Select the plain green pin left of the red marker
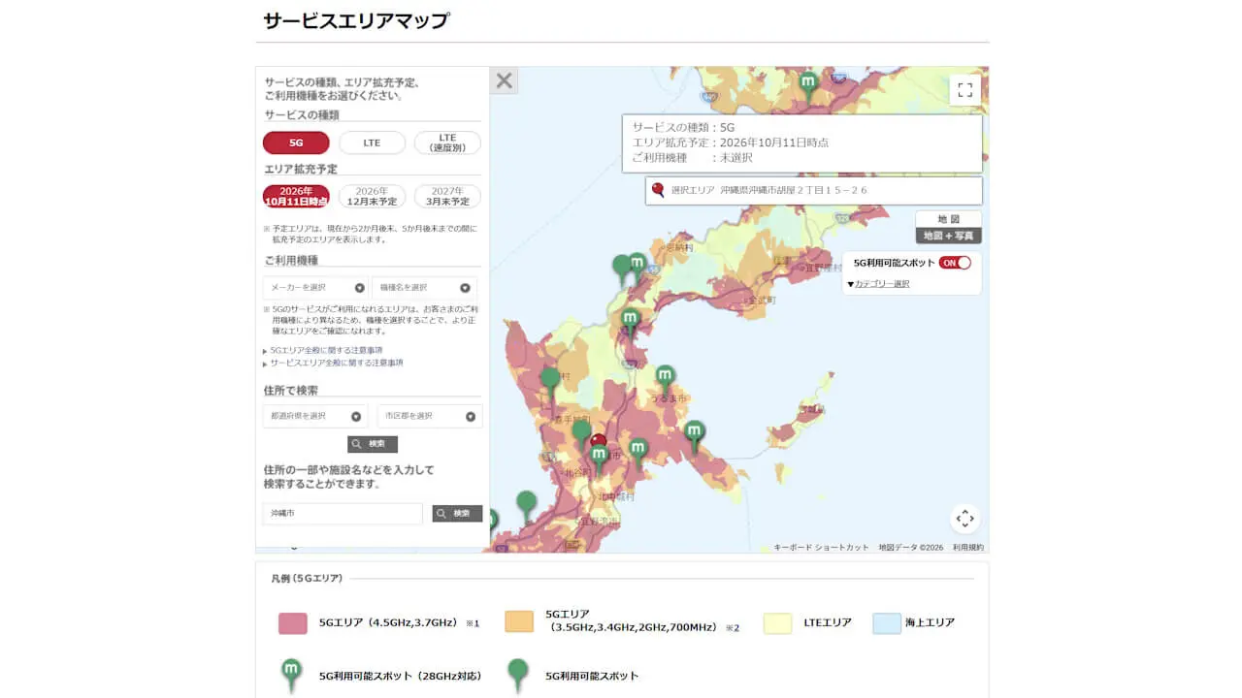 [581, 435]
